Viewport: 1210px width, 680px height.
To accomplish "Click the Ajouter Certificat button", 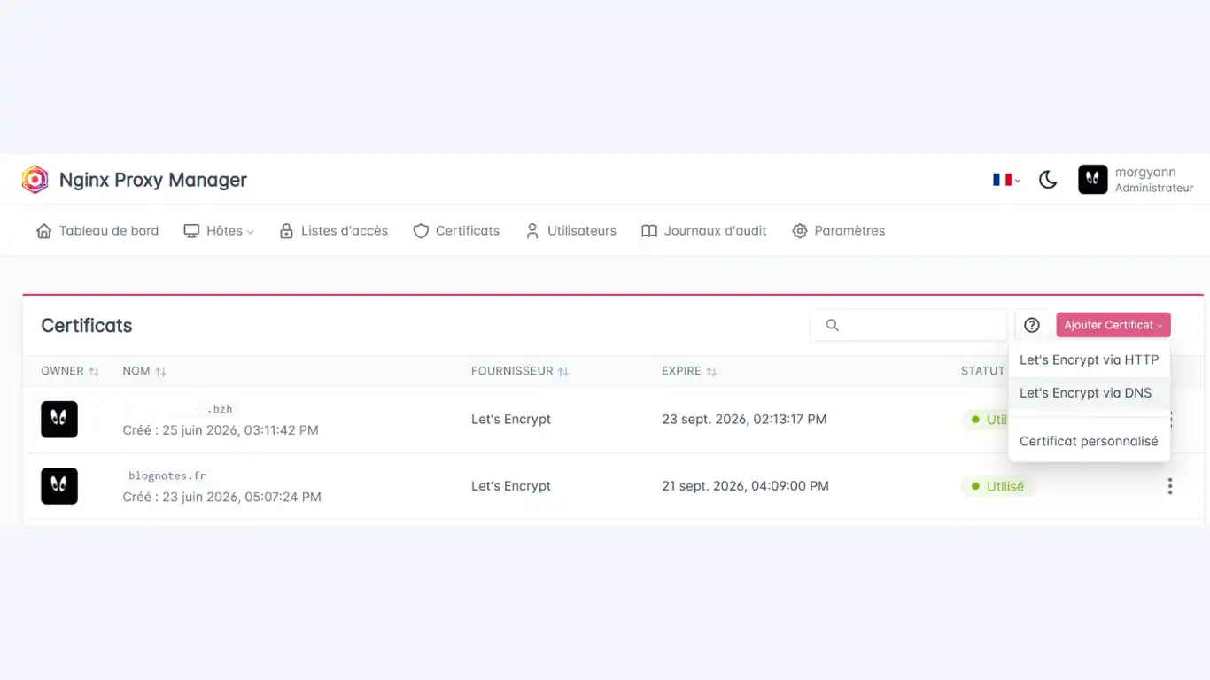I will click(1113, 325).
